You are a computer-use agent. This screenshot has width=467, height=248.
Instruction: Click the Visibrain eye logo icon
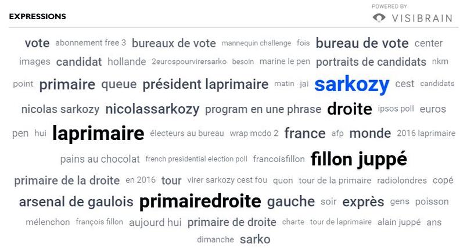379,17
